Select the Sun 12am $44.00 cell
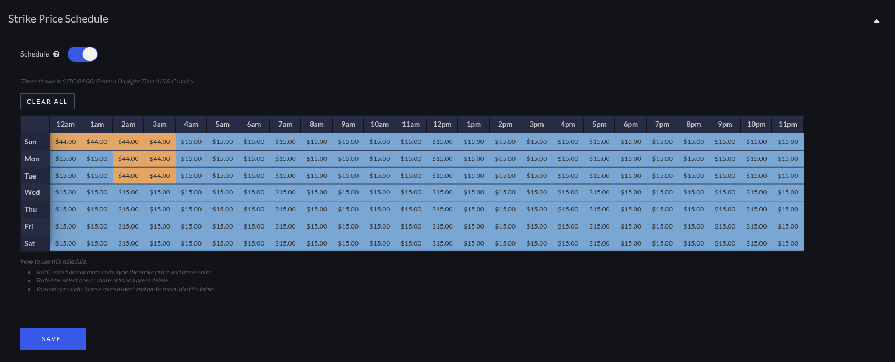The width and height of the screenshot is (895, 362). tap(65, 142)
